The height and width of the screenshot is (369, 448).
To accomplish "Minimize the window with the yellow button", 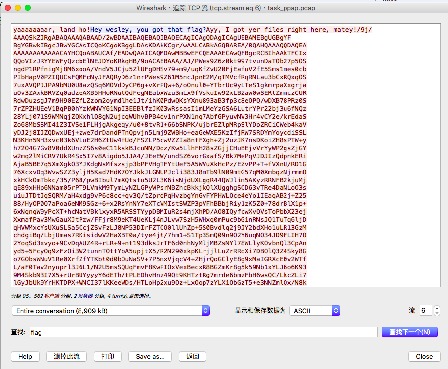I will pyautogui.click(x=17, y=8).
